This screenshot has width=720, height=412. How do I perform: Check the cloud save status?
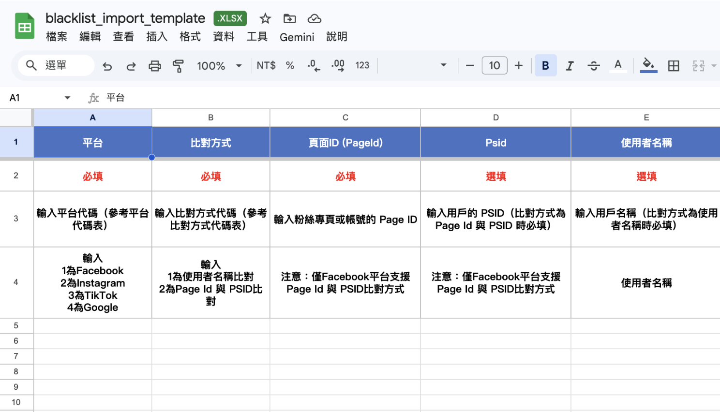[315, 18]
